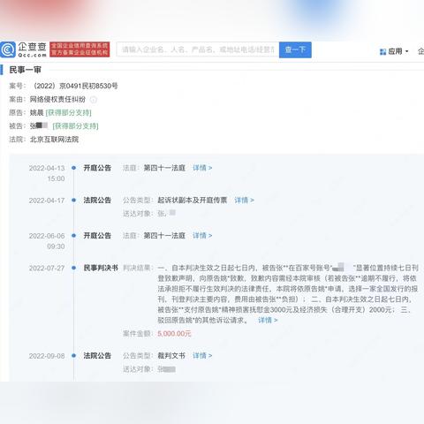Click plaintiff name 姚晨
The image size is (424, 424).
coord(36,113)
